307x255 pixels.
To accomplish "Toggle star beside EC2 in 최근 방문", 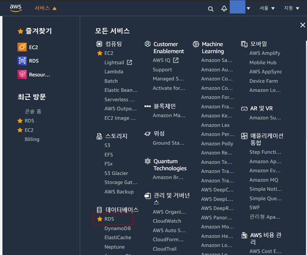I will coord(20,130).
